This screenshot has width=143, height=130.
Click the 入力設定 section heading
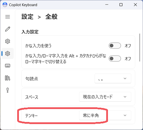pyautogui.click(x=30, y=32)
